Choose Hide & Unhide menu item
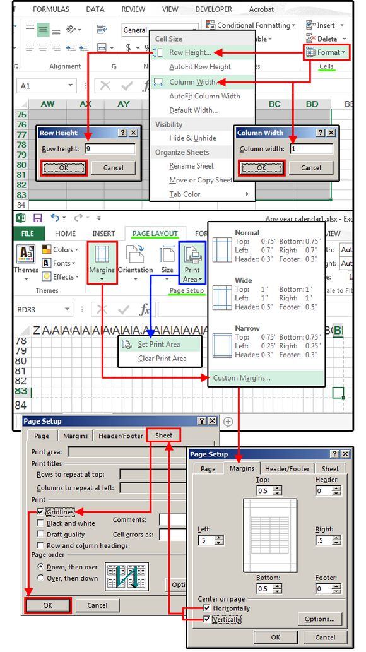Screen dimensions: 366x652 [192, 138]
